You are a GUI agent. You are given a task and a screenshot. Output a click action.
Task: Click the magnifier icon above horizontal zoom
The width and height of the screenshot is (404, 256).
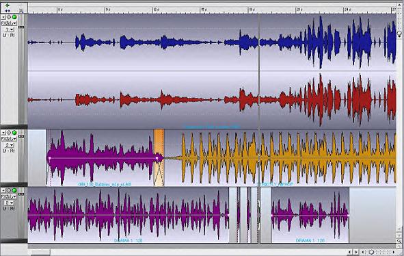pos(399,241)
